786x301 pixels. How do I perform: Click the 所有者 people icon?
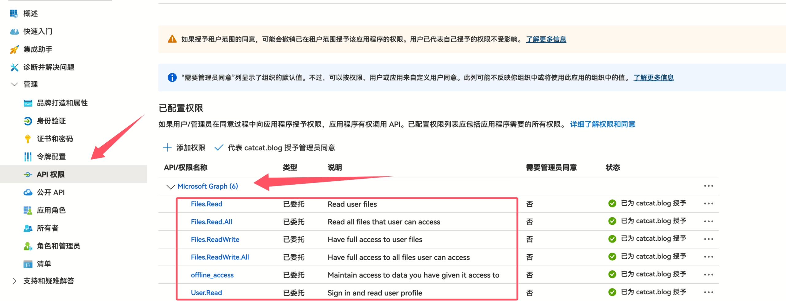(x=28, y=228)
